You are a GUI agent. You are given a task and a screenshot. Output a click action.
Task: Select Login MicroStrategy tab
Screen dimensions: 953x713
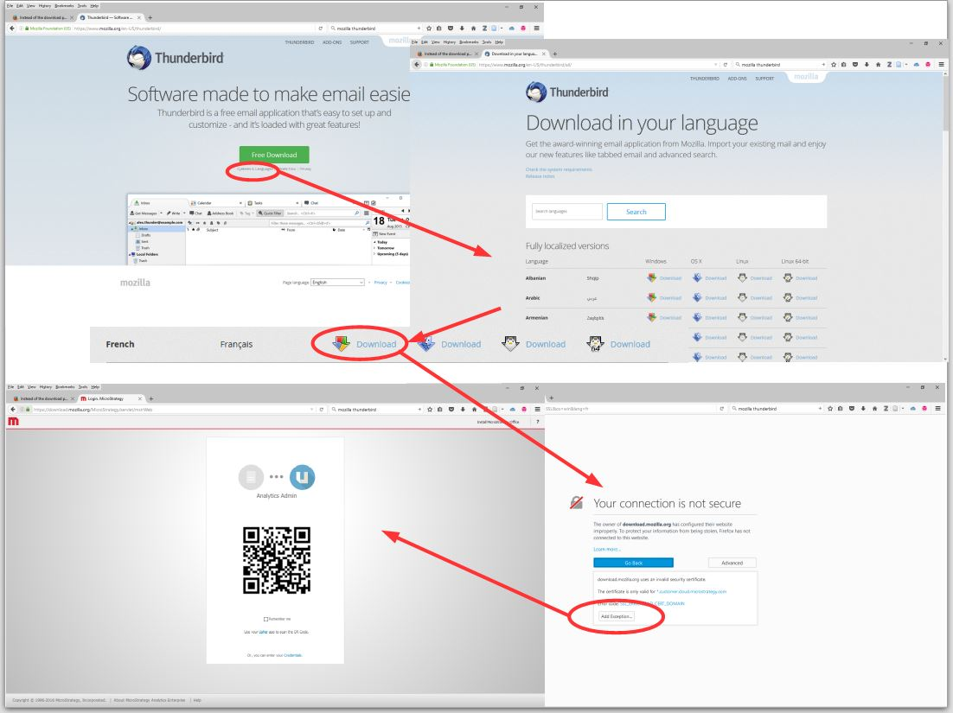(x=110, y=399)
